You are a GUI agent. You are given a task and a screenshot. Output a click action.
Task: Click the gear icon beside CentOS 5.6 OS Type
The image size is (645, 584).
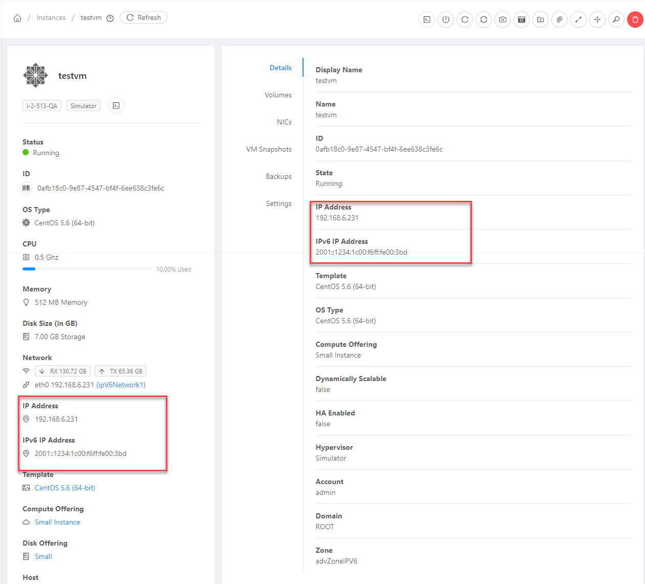click(x=26, y=223)
